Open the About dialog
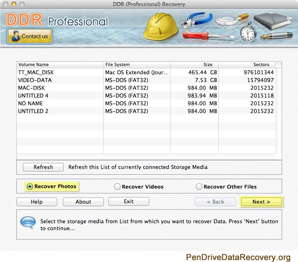Image resolution: width=298 pixels, height=262 pixels. tap(83, 202)
